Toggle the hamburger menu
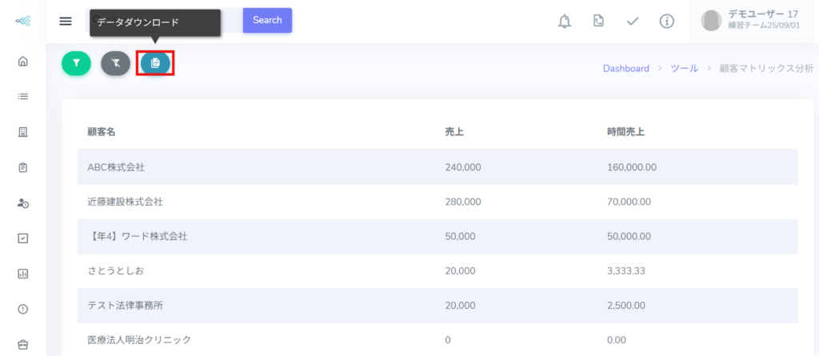 pos(66,21)
